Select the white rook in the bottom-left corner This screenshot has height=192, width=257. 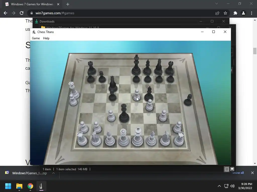click(82, 139)
